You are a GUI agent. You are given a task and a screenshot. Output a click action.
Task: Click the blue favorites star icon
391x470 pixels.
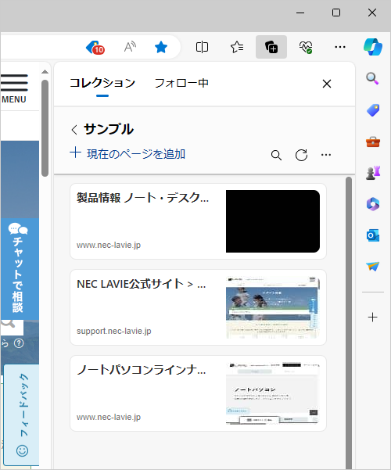pyautogui.click(x=161, y=47)
